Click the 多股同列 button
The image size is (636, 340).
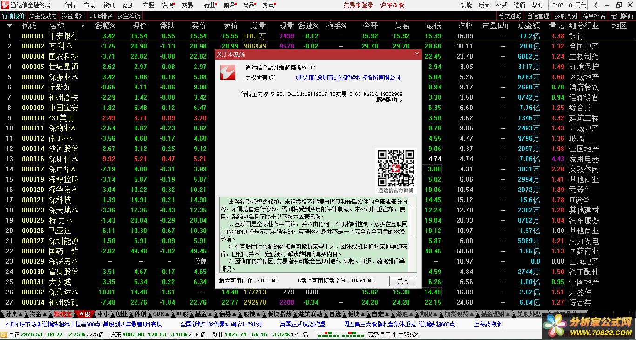coord(566,16)
